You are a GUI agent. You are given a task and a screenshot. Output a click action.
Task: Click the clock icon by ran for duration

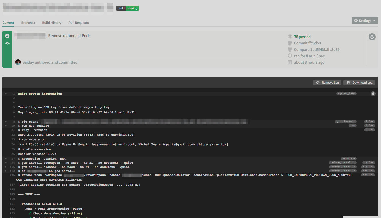pyautogui.click(x=290, y=56)
